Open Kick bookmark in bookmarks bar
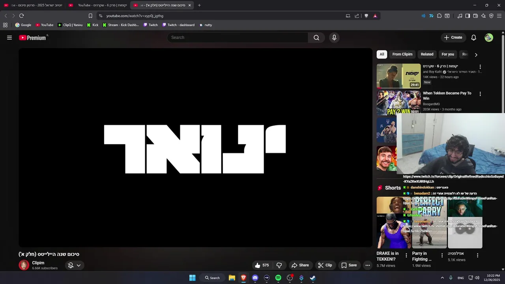Viewport: 505px width, 284px height. coord(93,25)
